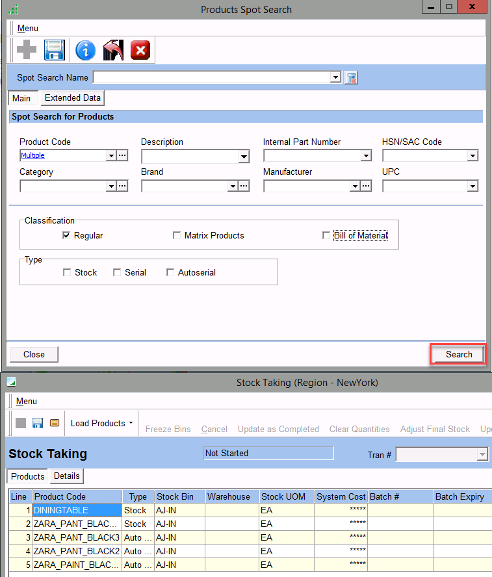Open the HSN/SAC Code dropdown list
Viewport: 492px width, 577px height.
coord(473,156)
